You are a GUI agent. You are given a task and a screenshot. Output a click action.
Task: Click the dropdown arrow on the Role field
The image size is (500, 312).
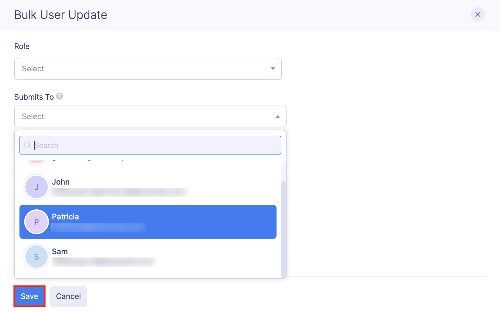coord(273,69)
